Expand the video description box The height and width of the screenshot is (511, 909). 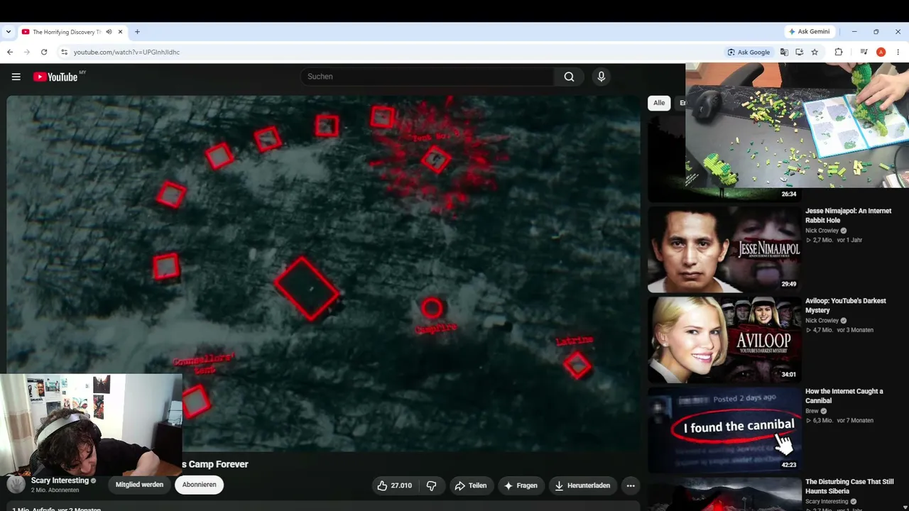323,507
